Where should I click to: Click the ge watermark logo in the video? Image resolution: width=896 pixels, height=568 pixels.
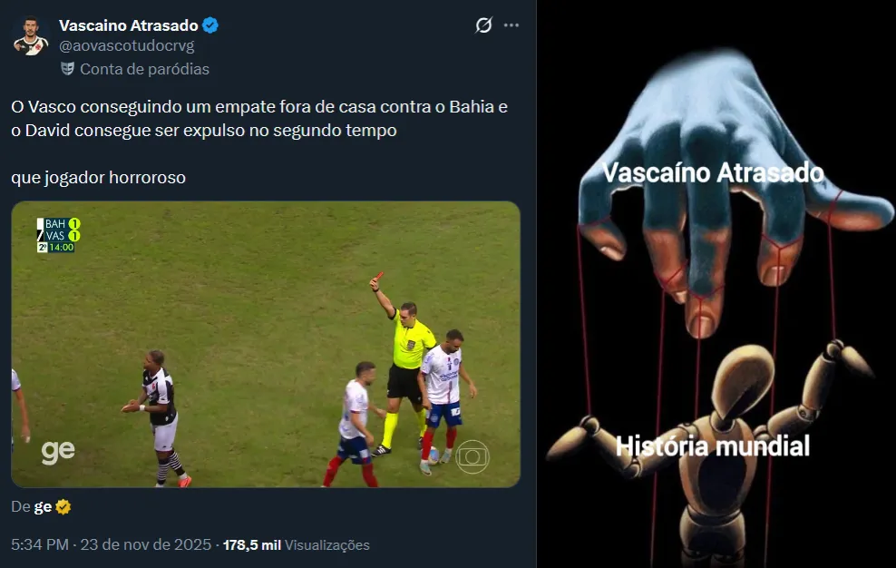click(58, 452)
